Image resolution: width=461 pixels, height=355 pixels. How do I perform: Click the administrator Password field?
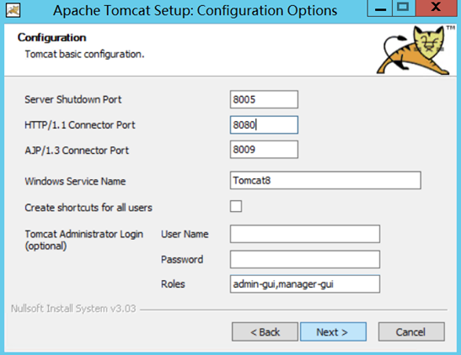pos(305,259)
